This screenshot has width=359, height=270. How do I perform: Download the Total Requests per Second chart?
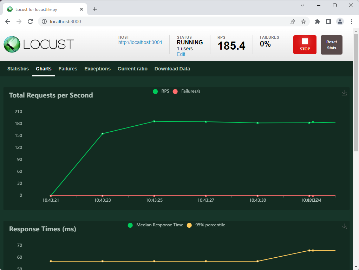tap(344, 93)
